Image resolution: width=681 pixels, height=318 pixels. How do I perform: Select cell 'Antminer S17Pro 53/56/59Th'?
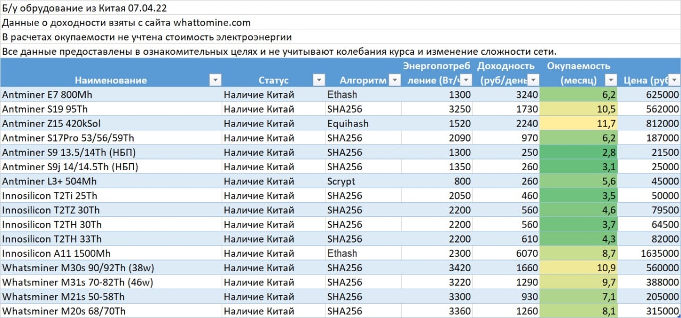[x=111, y=138]
